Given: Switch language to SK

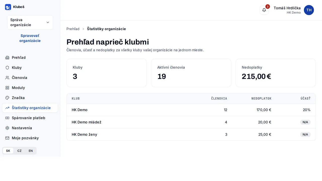Looking at the screenshot, I should coord(8,151).
